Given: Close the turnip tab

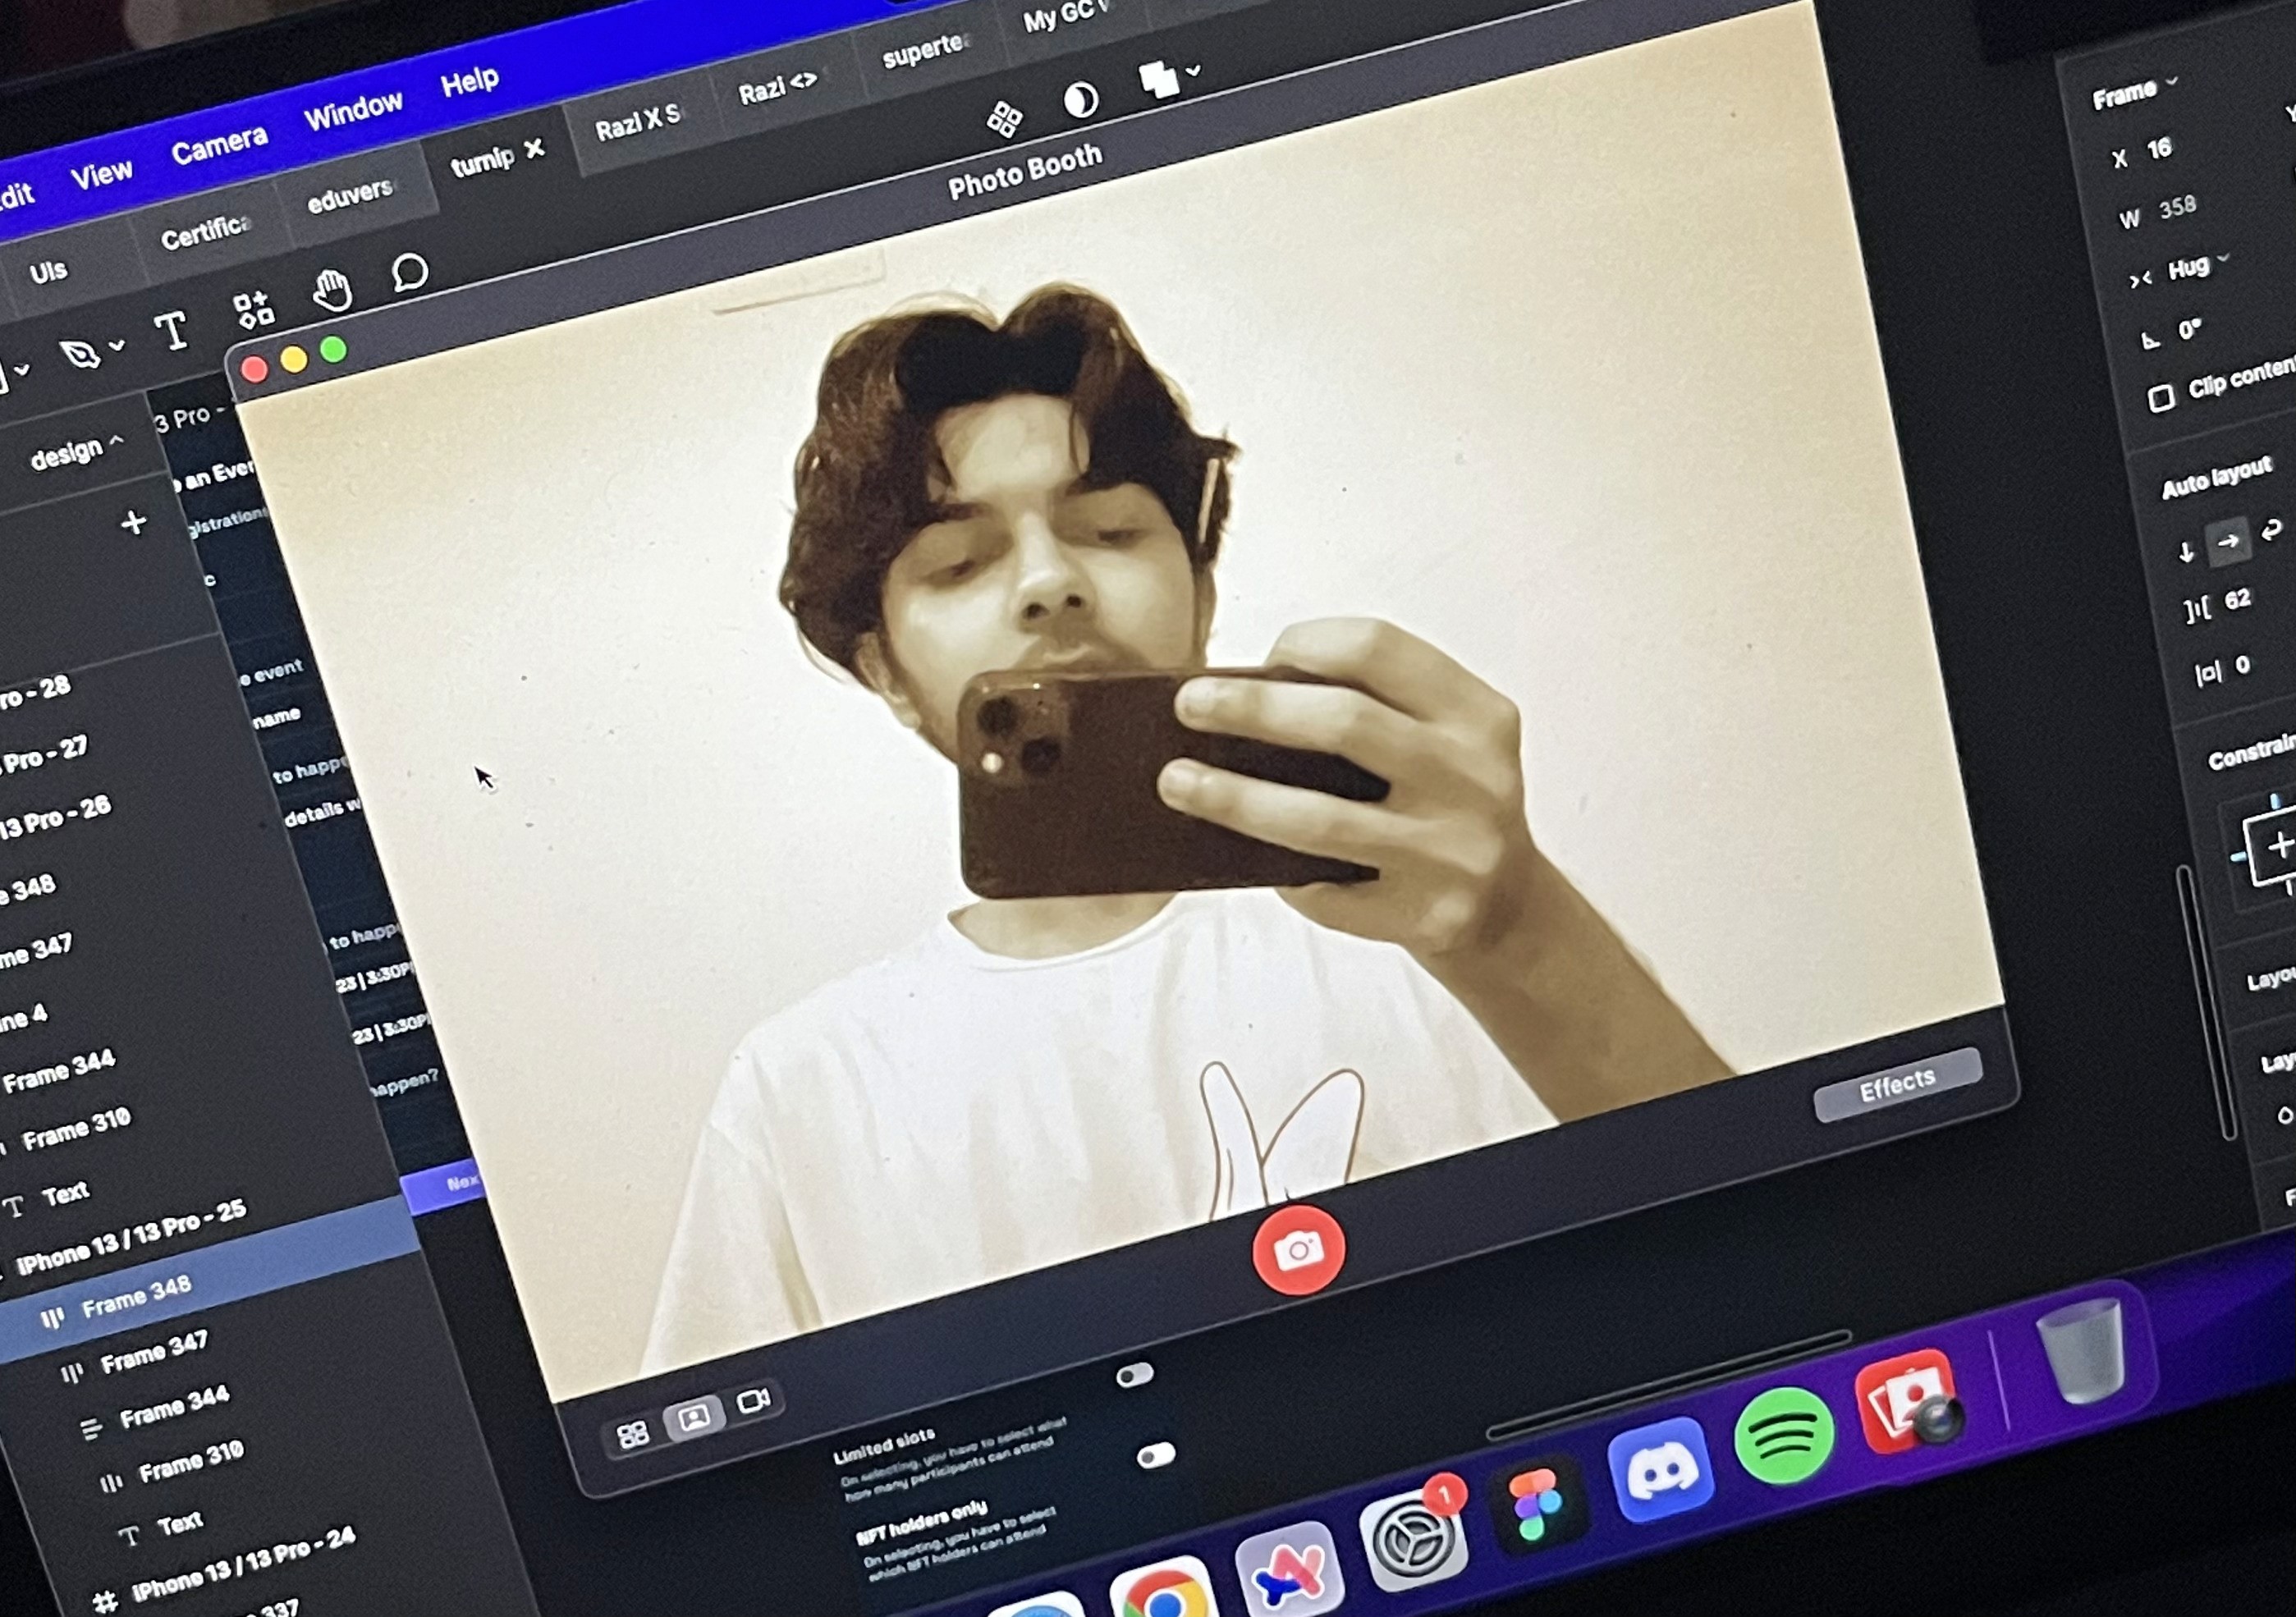Looking at the screenshot, I should point(535,149).
